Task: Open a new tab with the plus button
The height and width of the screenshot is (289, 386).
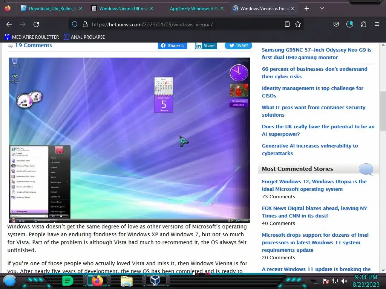Action: coord(306,9)
